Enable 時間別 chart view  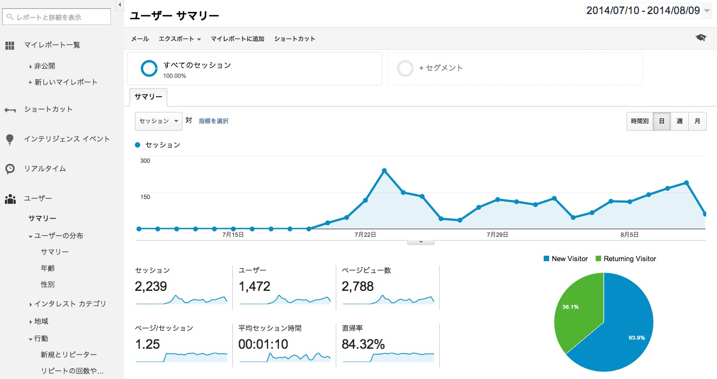pos(639,121)
